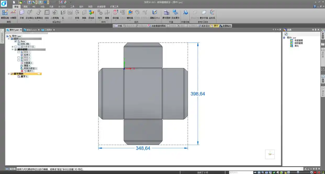Collapse the 展平图样 tree node
This screenshot has width=325, height=174.
click(x=9, y=74)
